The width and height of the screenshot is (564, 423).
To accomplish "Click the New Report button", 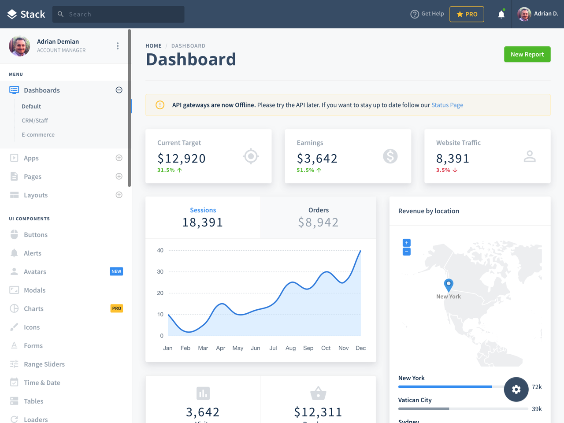I will point(527,54).
